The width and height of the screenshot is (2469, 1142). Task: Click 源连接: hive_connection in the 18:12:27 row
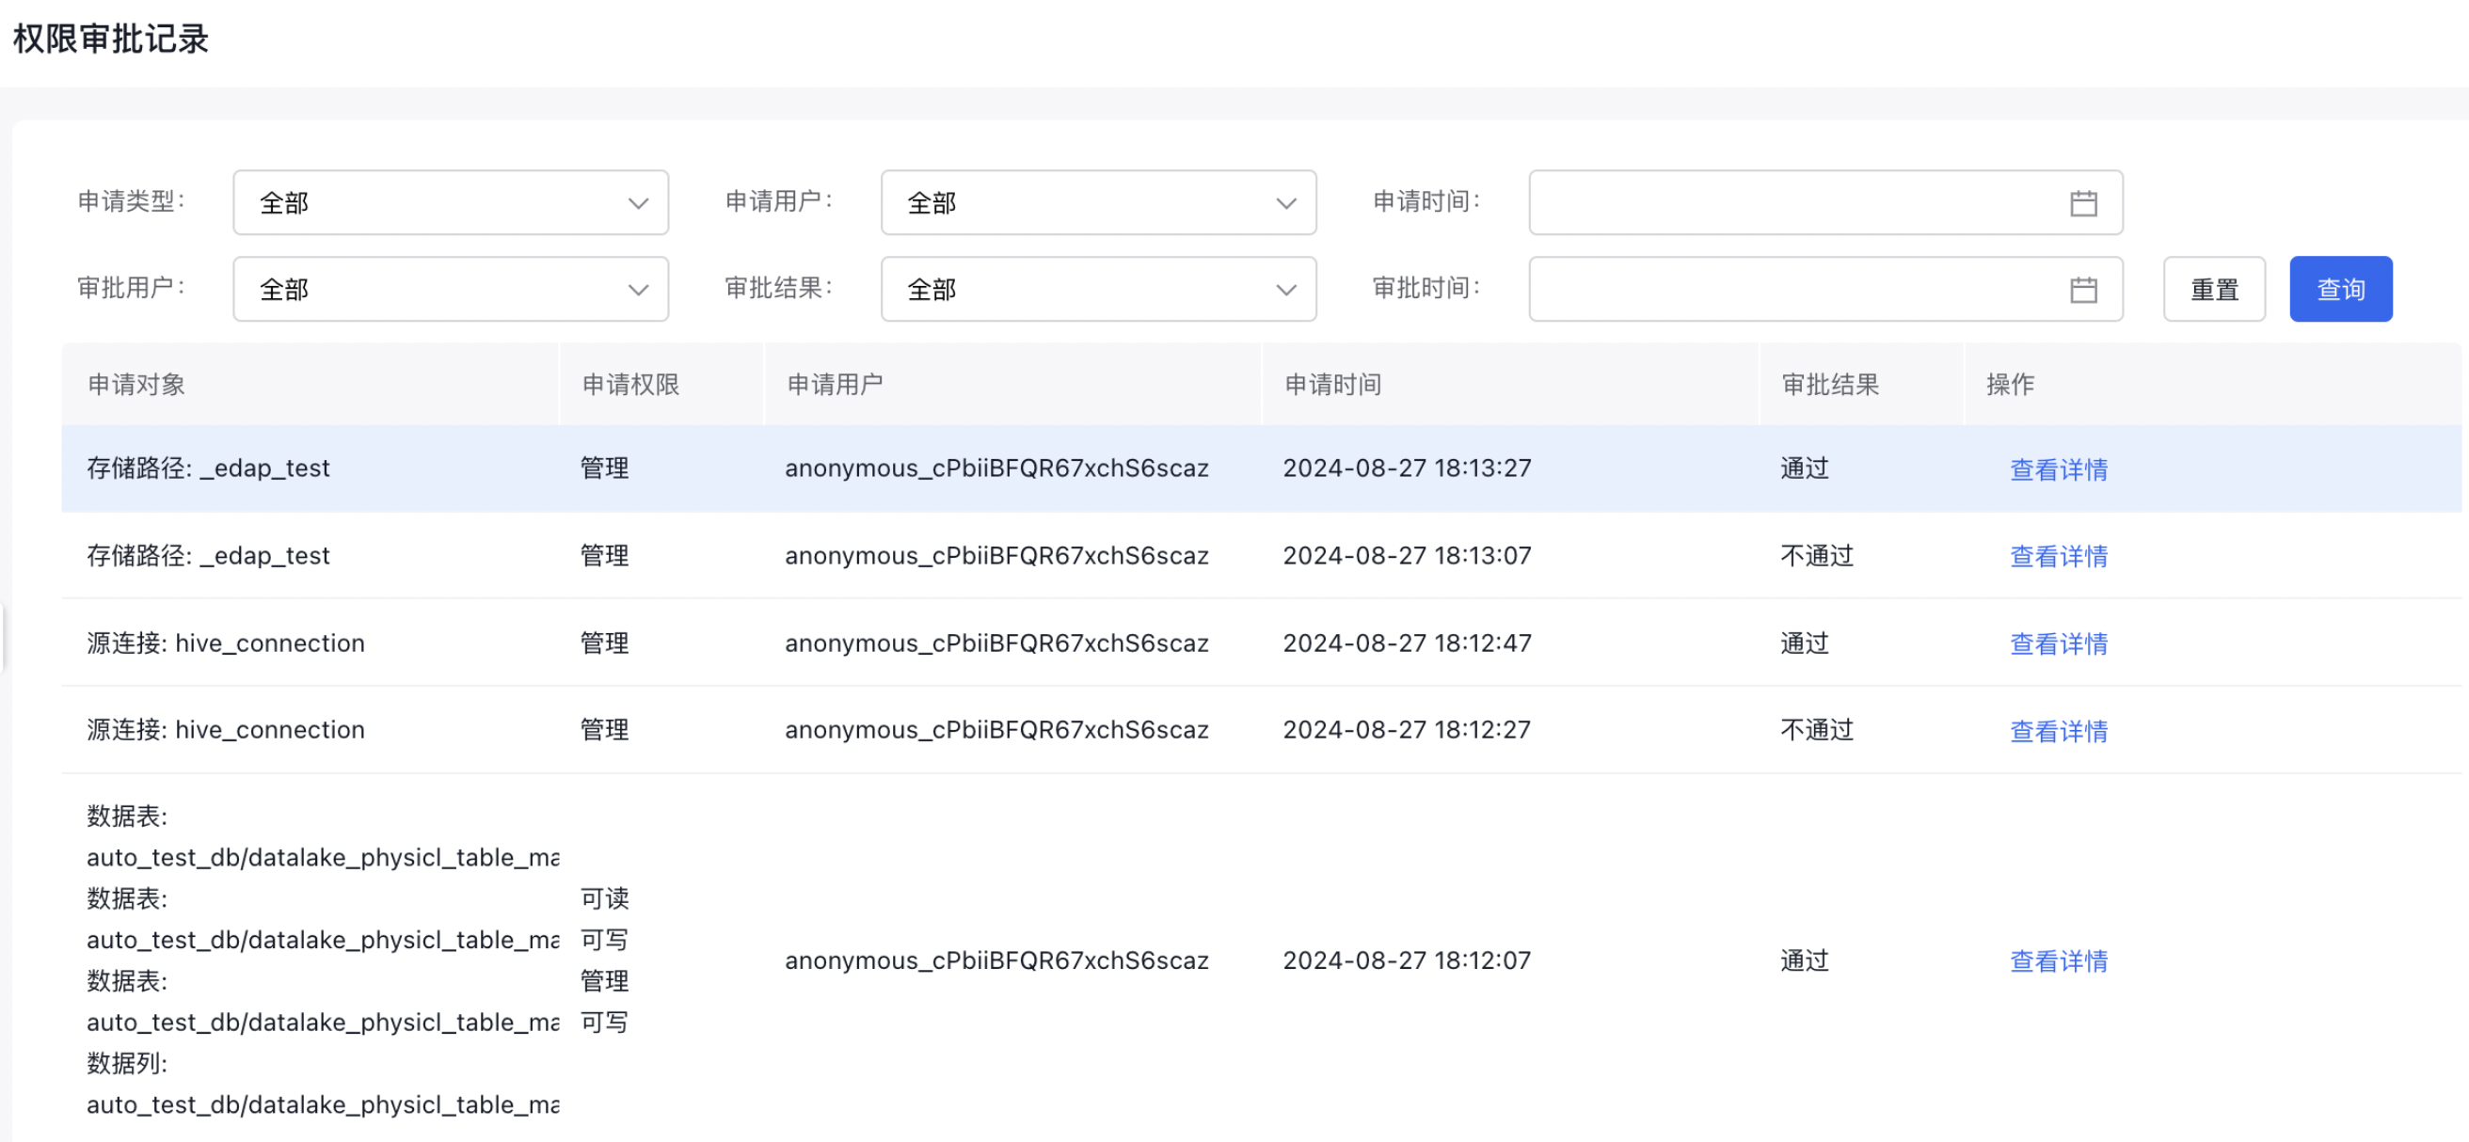pyautogui.click(x=225, y=730)
